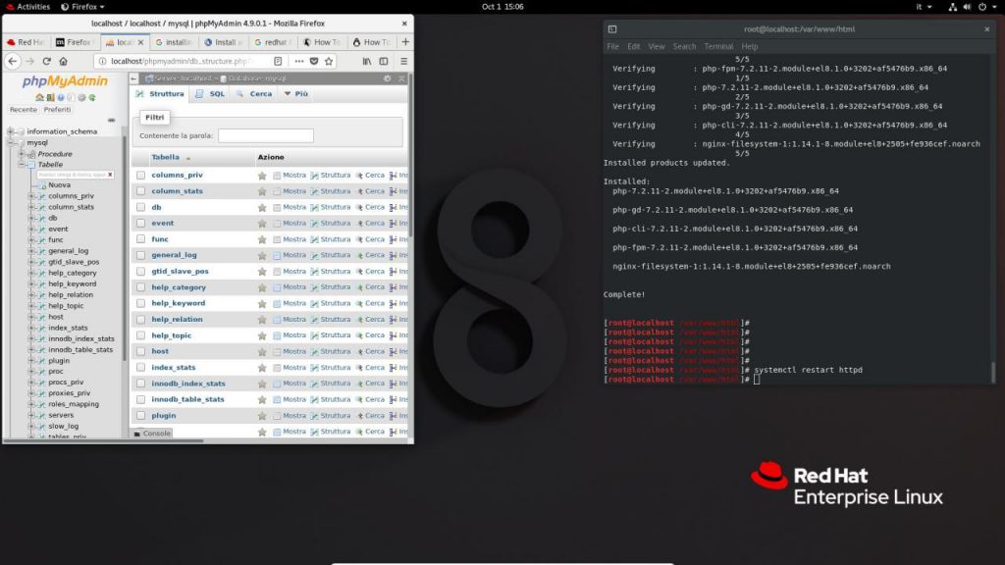Viewport: 1005px width, 565px height.
Task: Check the event table row
Action: [x=140, y=223]
